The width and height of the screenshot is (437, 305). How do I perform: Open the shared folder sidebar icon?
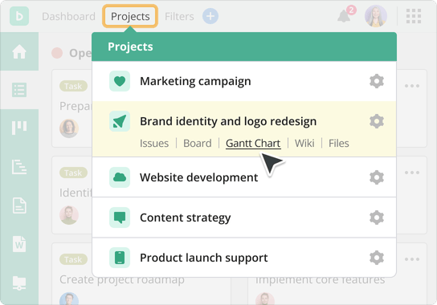pos(19,283)
